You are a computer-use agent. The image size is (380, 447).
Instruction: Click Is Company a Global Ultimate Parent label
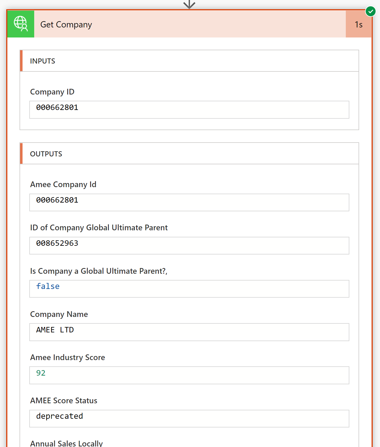(99, 271)
